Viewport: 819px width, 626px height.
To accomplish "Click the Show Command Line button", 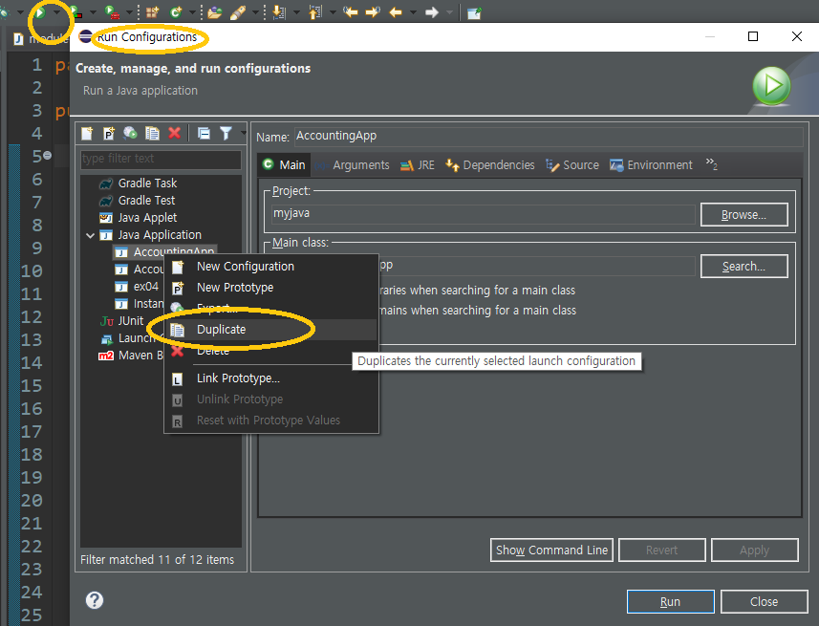I will coord(551,550).
